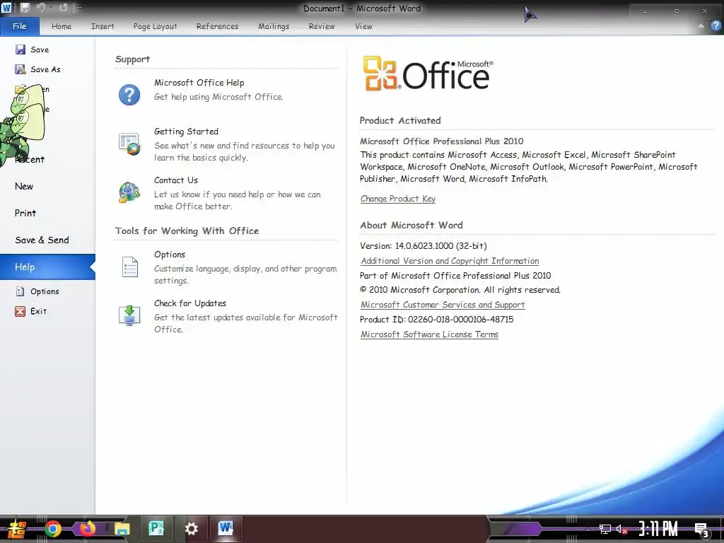724x543 pixels.
Task: Click the Microsoft Office logo
Action: pyautogui.click(x=428, y=73)
